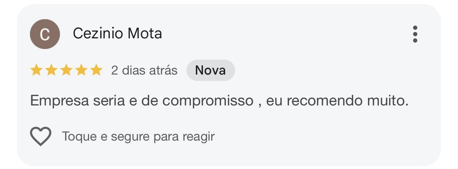Click the fifth, last rating star
458x169 pixels.
click(x=96, y=70)
